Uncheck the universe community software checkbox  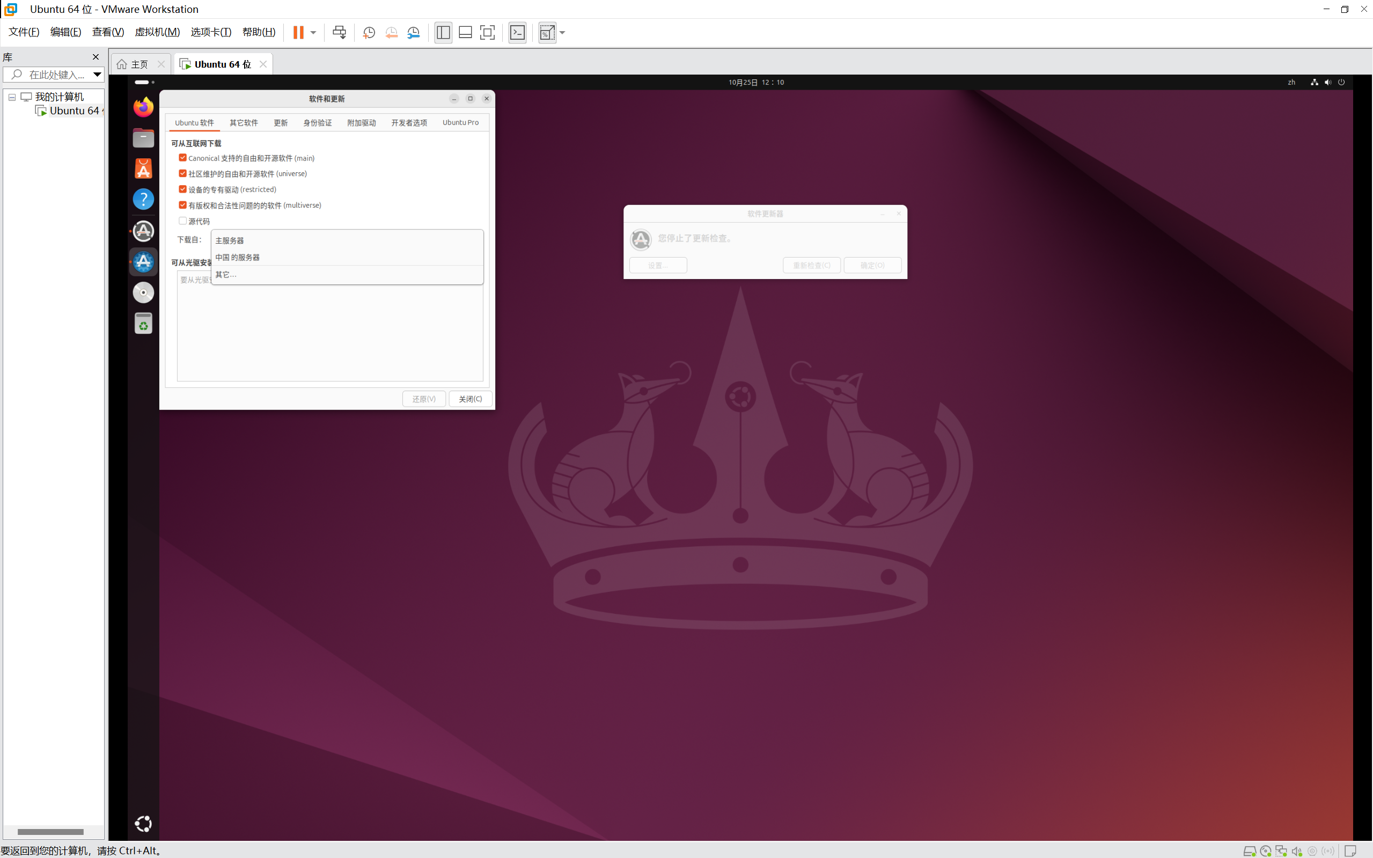182,174
